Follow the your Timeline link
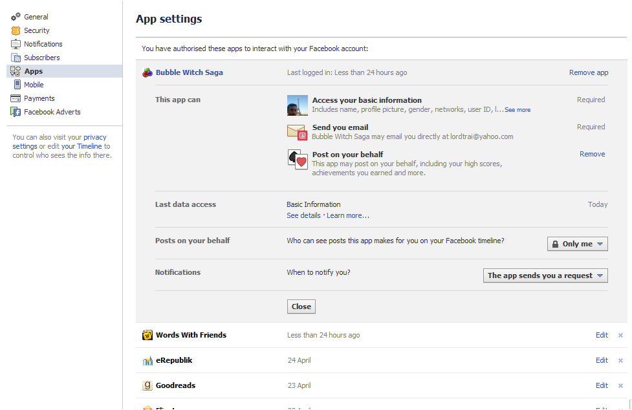This screenshot has width=632, height=410. point(82,146)
